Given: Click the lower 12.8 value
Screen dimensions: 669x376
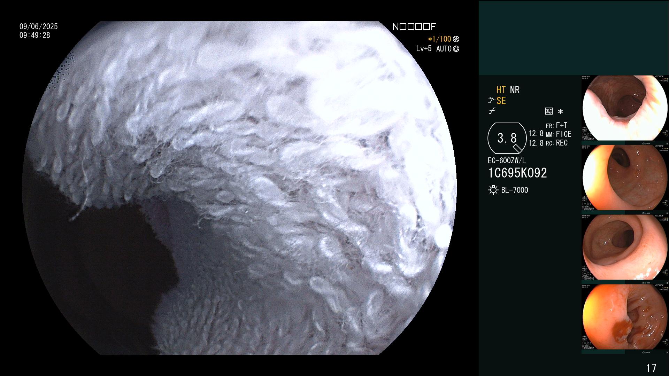Looking at the screenshot, I should [536, 143].
